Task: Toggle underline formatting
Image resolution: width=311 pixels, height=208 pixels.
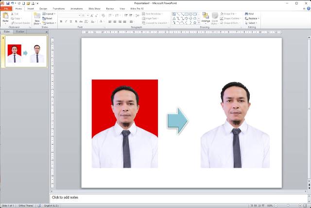Action: (71, 21)
